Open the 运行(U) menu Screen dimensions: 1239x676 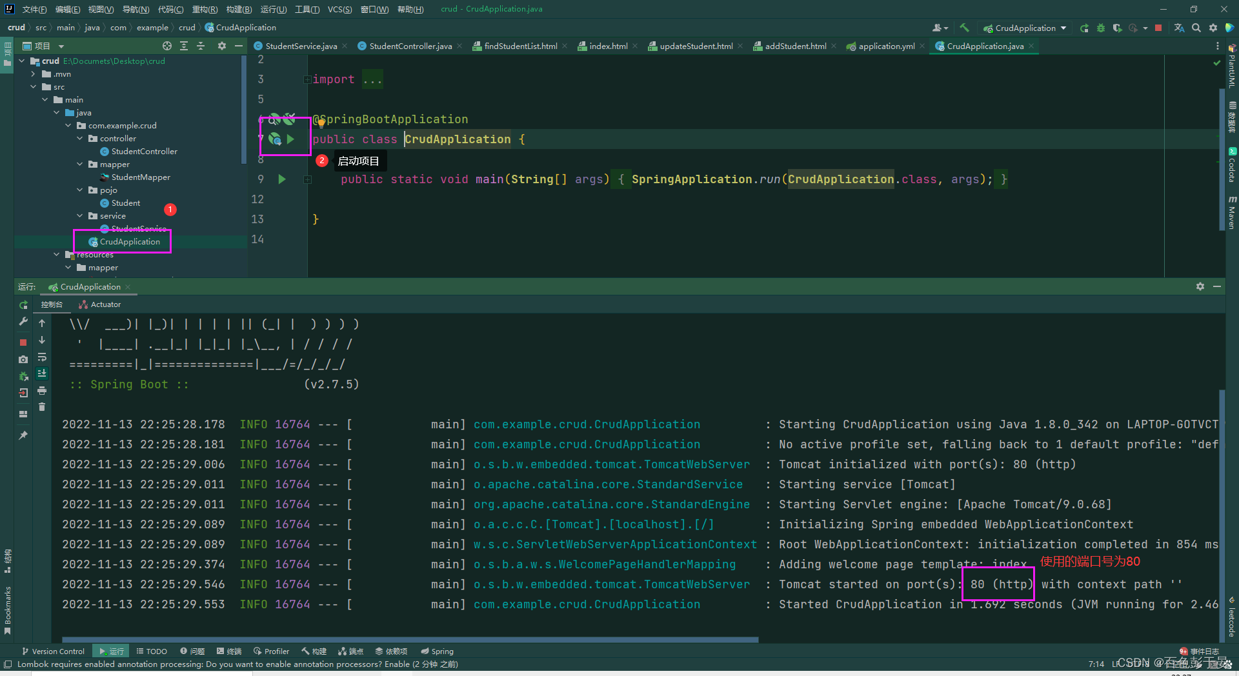pyautogui.click(x=274, y=9)
